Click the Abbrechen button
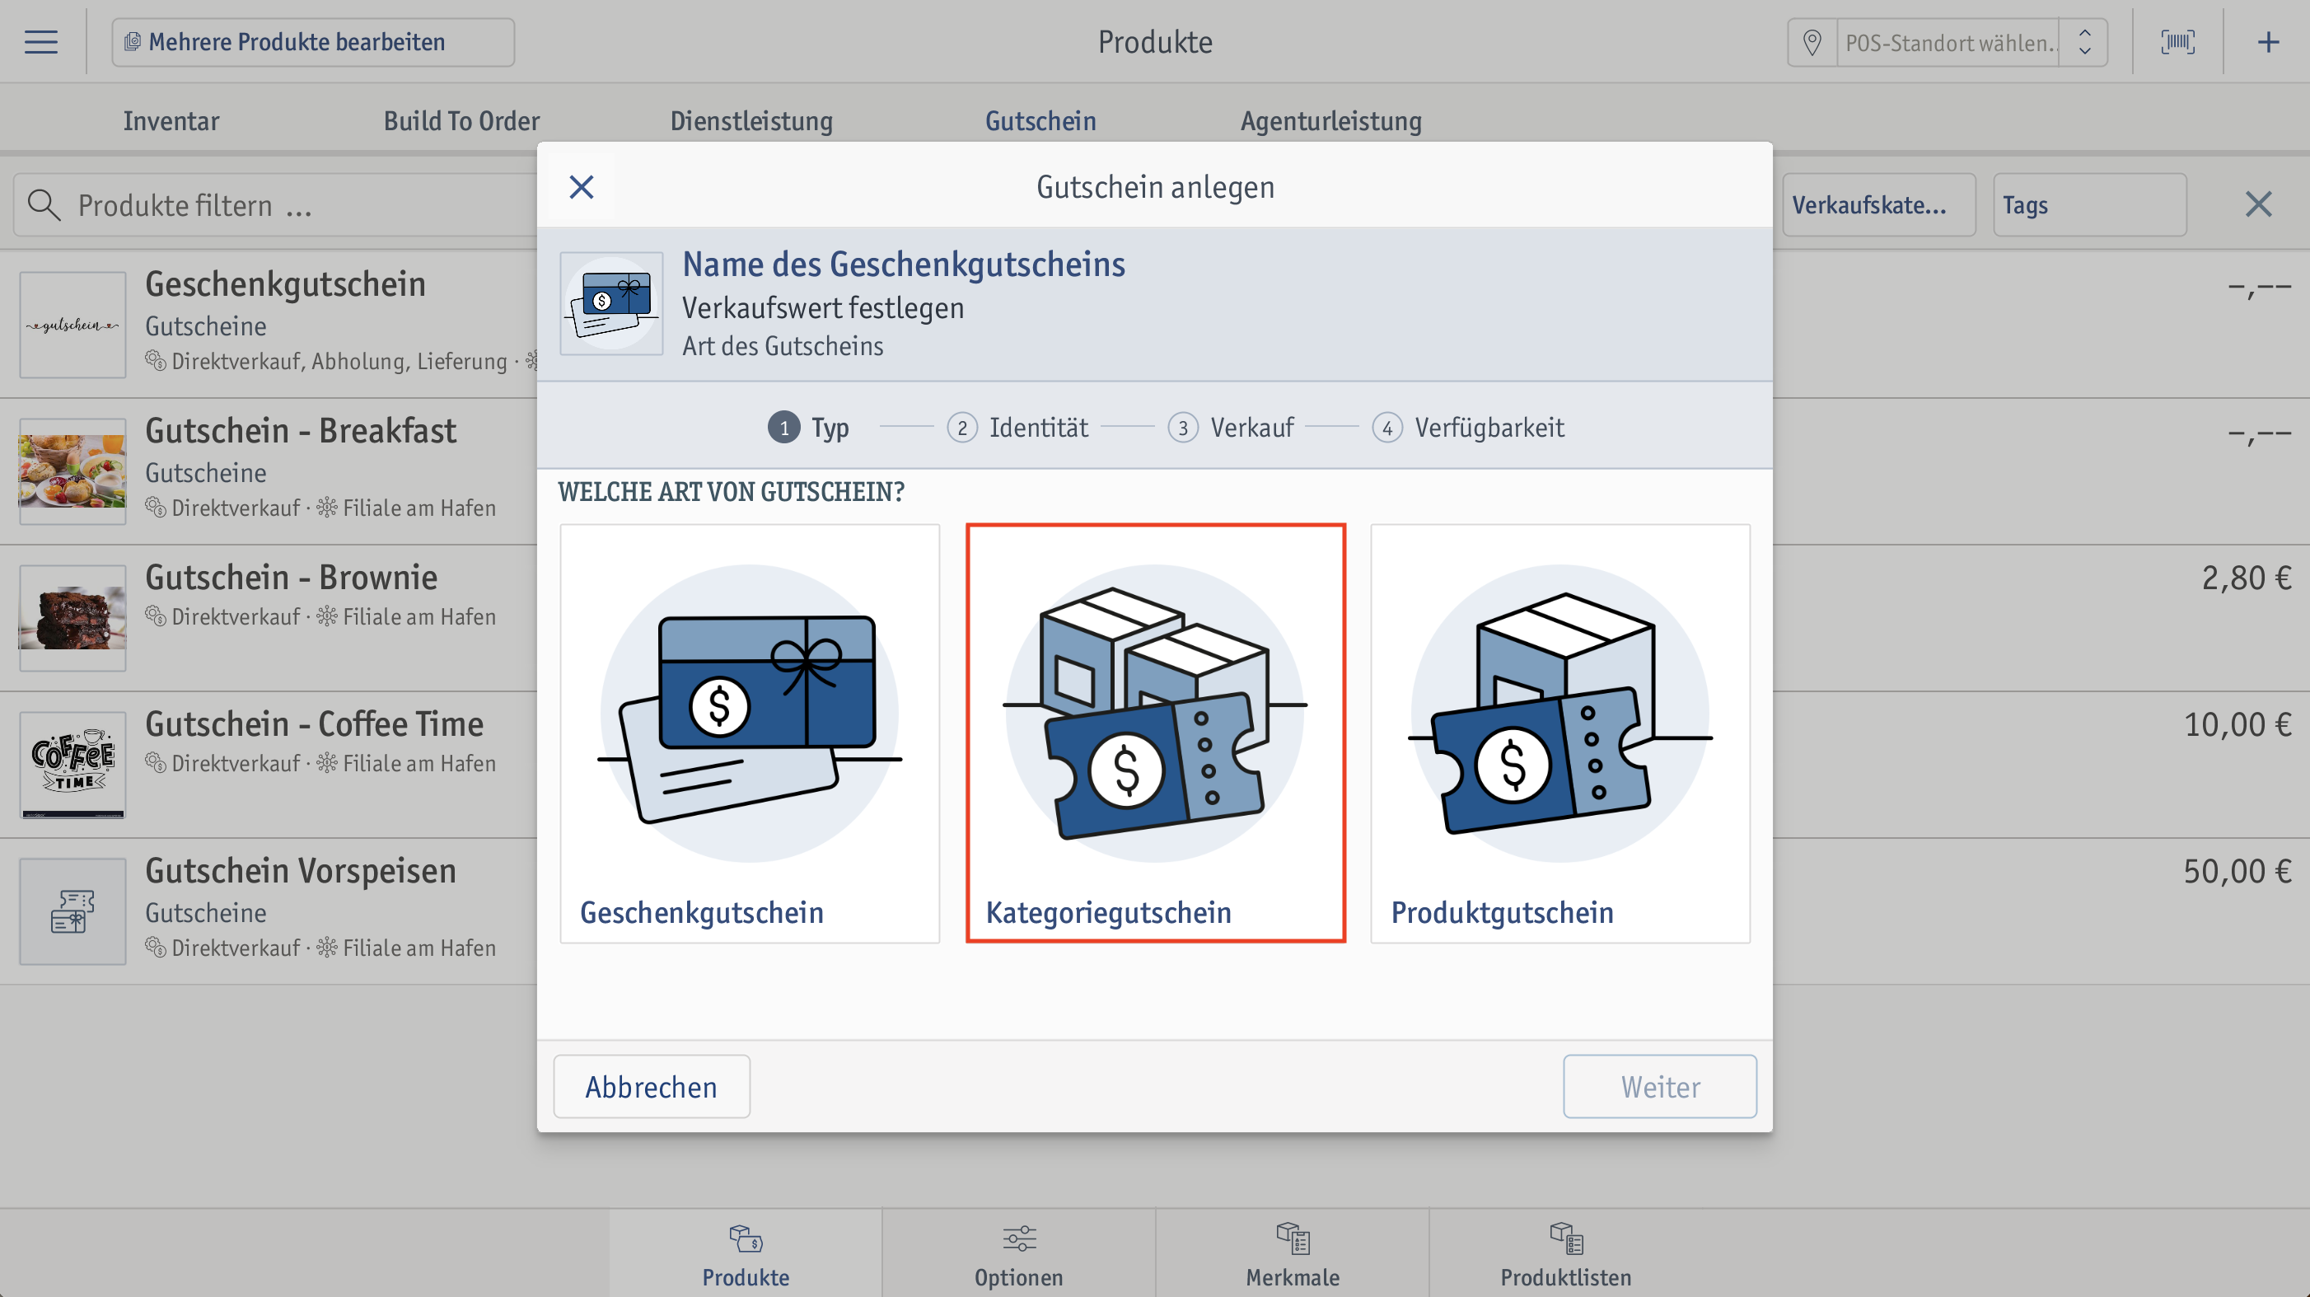 coord(651,1086)
